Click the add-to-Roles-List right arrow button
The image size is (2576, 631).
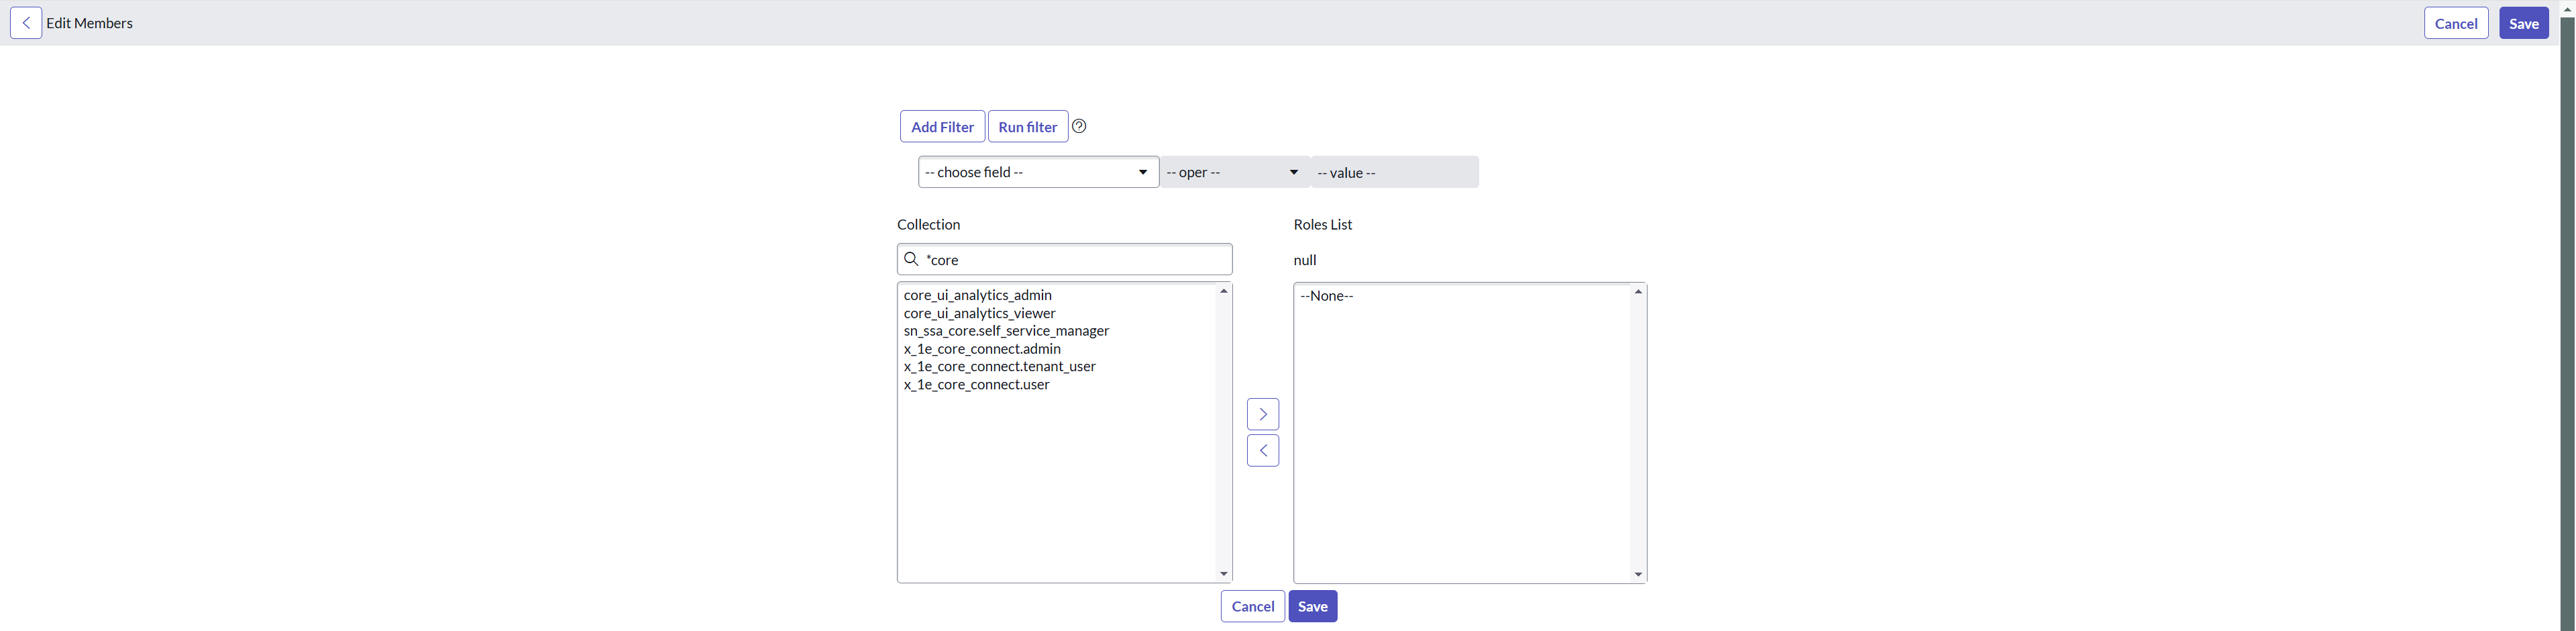(x=1263, y=414)
